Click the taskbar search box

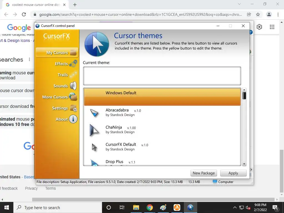click(58, 207)
